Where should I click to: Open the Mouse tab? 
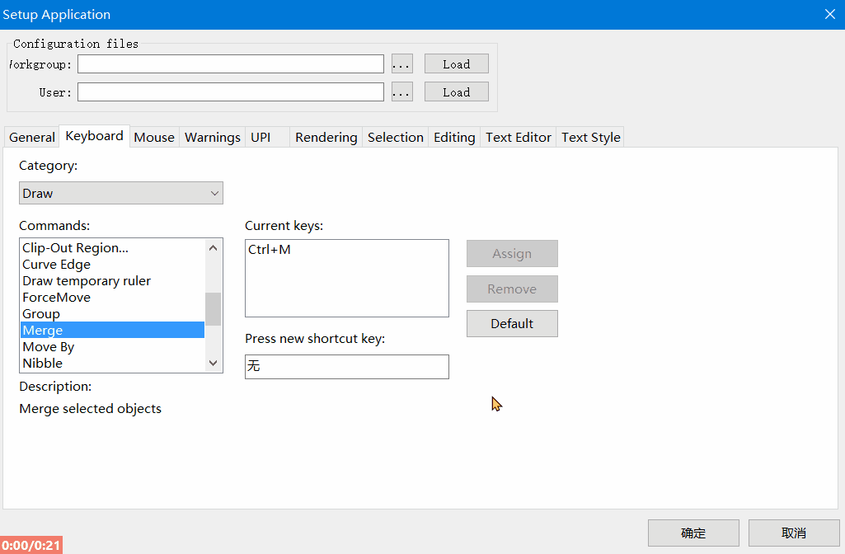154,138
